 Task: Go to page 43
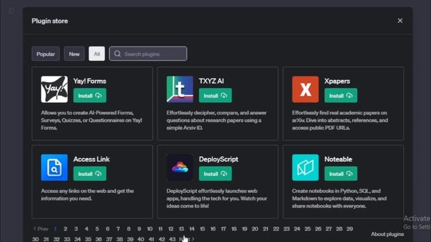(172, 239)
